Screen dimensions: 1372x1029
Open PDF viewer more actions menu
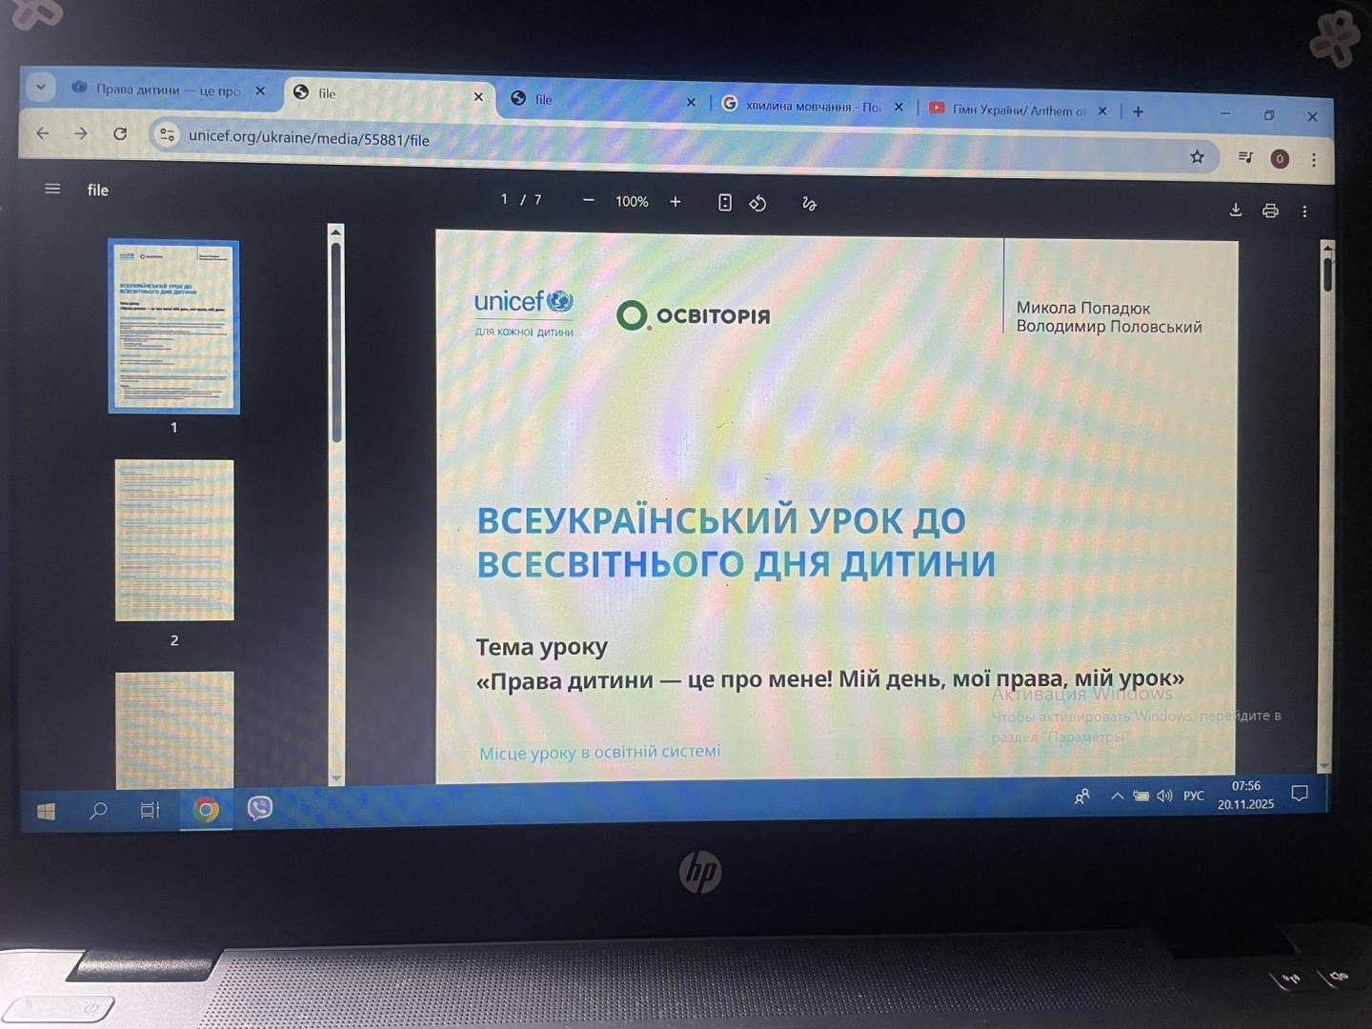coord(1304,212)
